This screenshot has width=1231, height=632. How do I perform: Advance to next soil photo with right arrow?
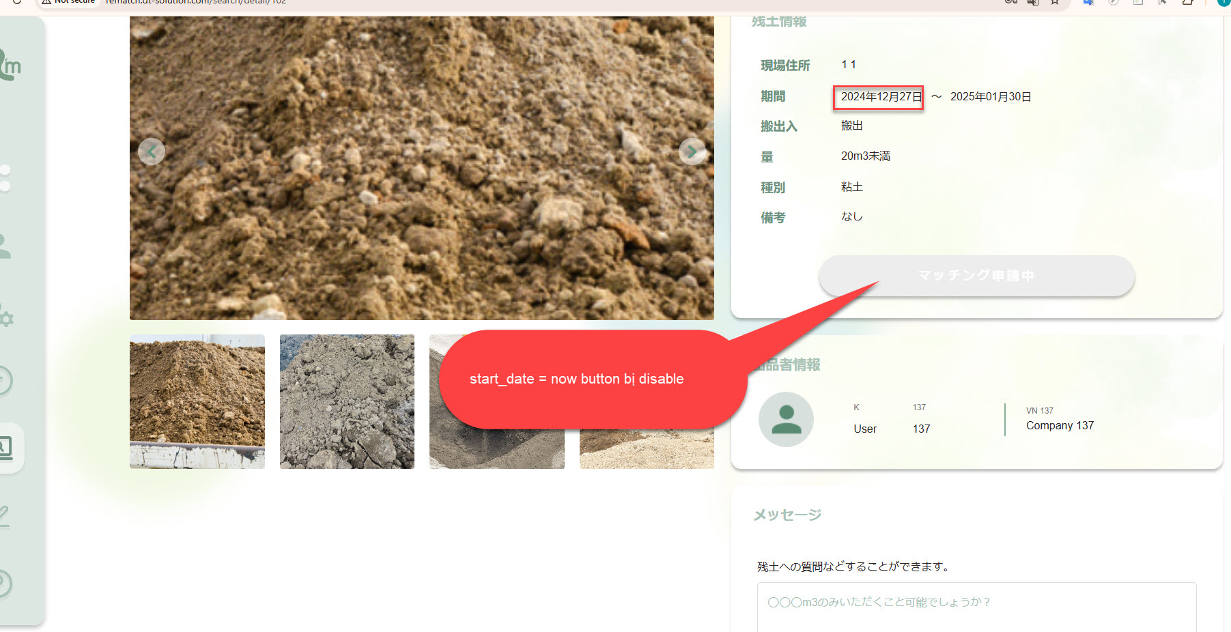(692, 152)
